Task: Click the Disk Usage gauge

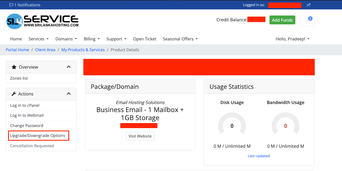Action: point(232,126)
